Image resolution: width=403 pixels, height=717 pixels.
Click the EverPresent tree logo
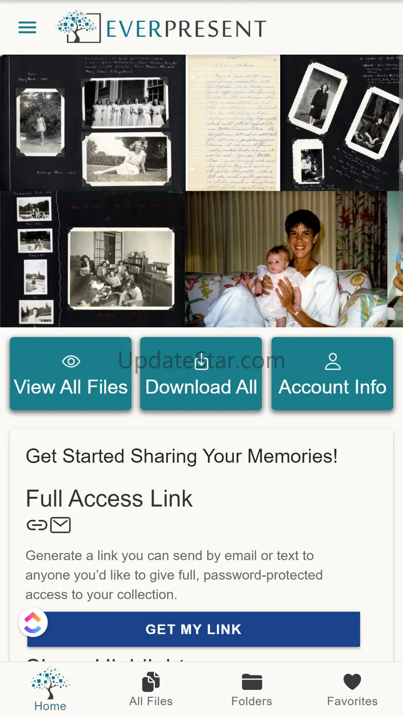pyautogui.click(x=78, y=26)
